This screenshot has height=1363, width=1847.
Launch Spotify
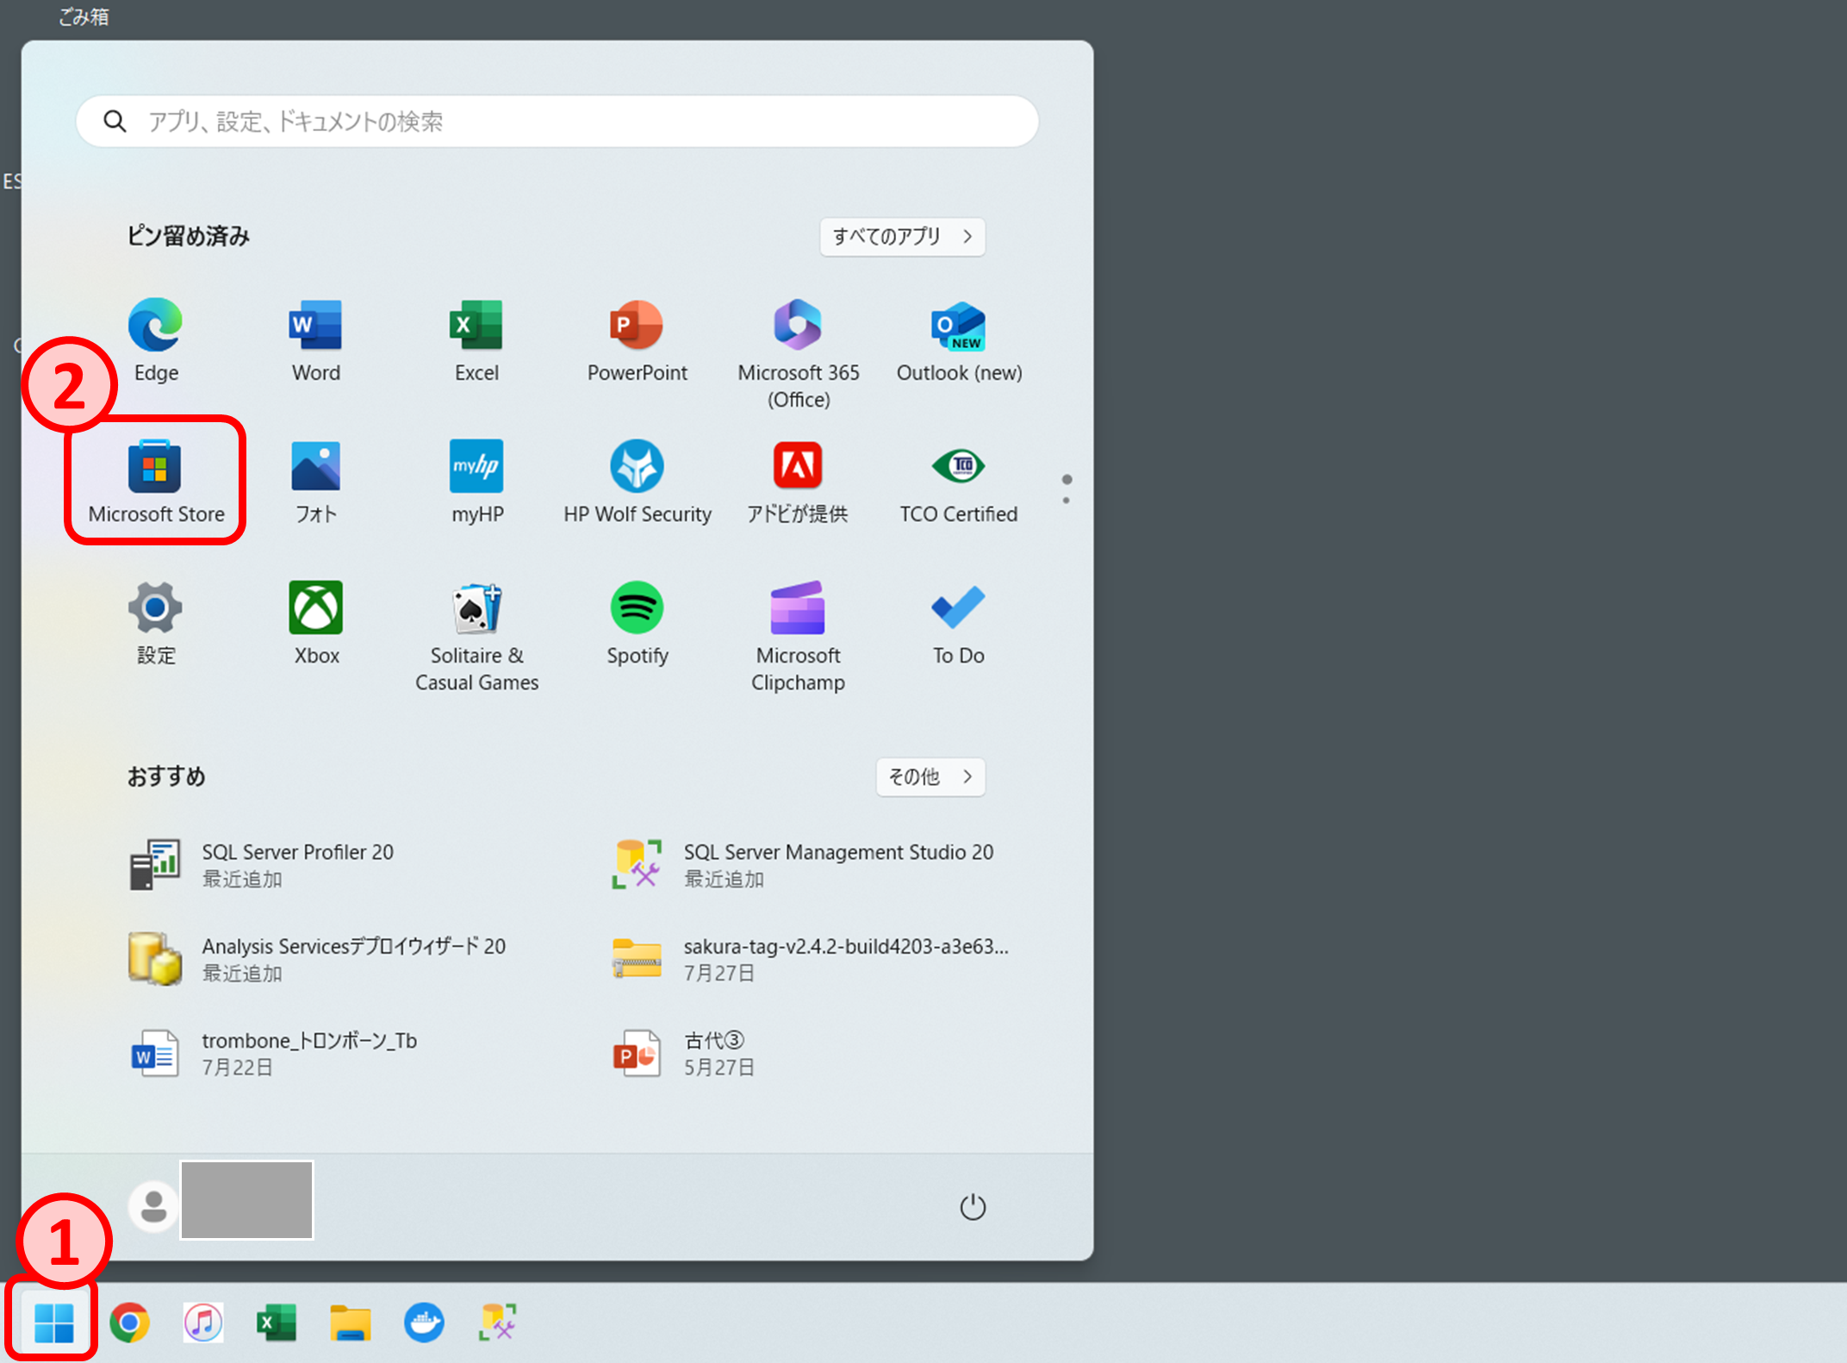pos(637,623)
